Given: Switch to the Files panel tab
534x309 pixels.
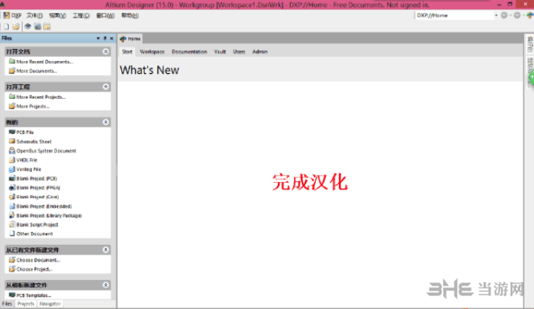Looking at the screenshot, I should click(6, 303).
